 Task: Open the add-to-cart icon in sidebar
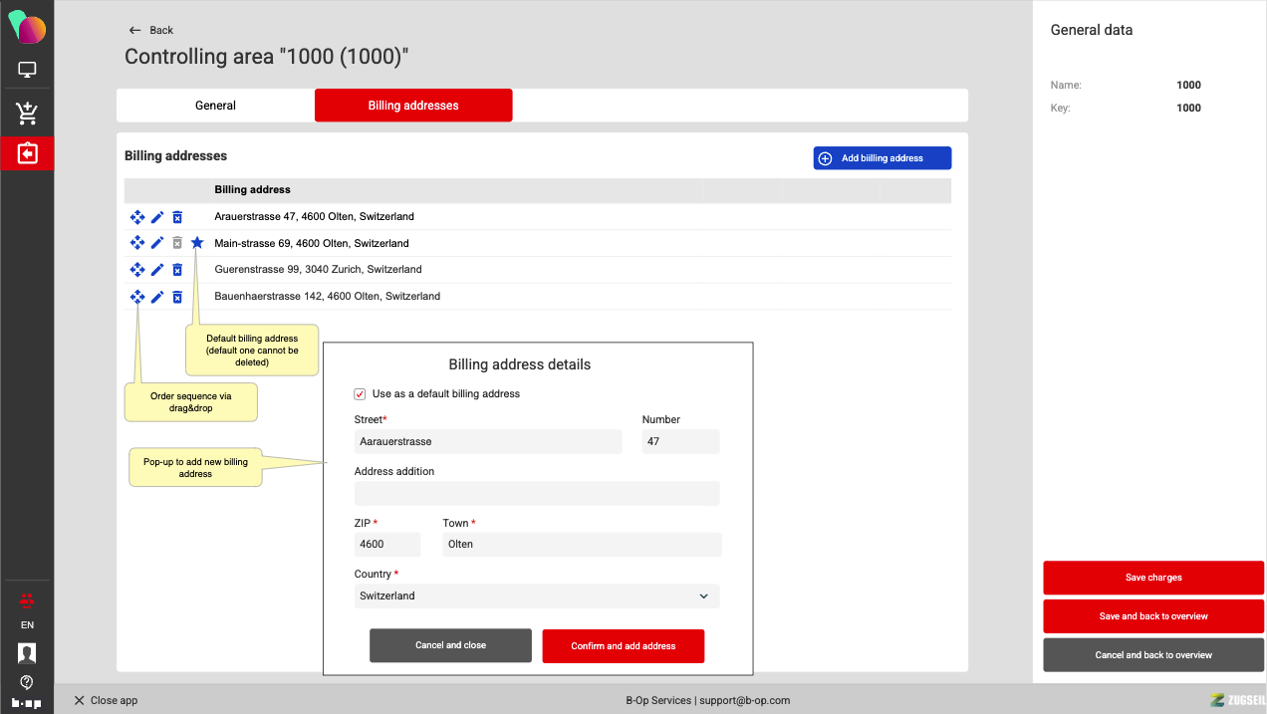[x=27, y=114]
